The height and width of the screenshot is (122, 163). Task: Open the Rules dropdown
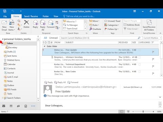[94, 25]
